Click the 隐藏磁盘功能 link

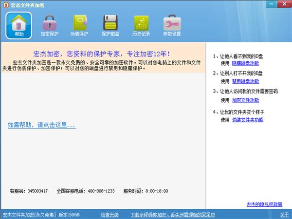click(x=245, y=63)
